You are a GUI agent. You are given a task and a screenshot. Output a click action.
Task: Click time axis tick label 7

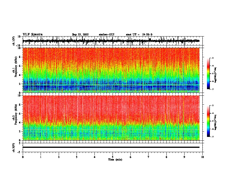(149, 157)
